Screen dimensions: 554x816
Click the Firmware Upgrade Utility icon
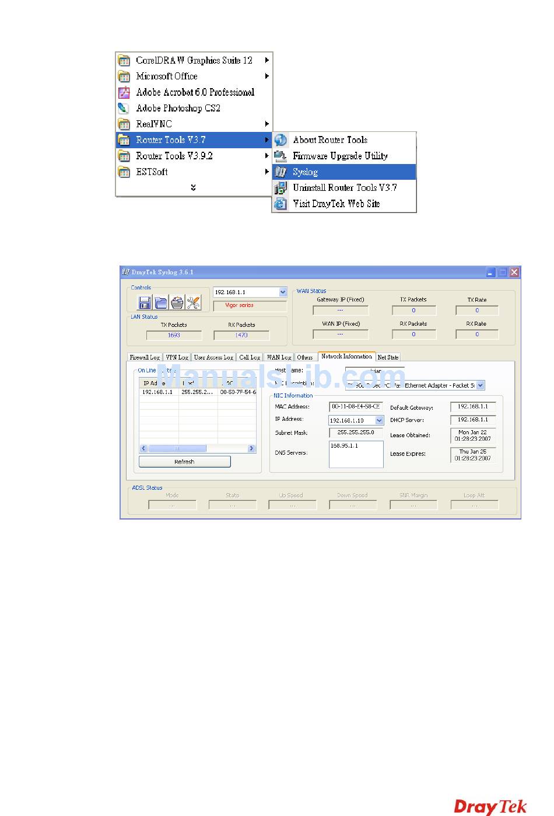[x=280, y=156]
